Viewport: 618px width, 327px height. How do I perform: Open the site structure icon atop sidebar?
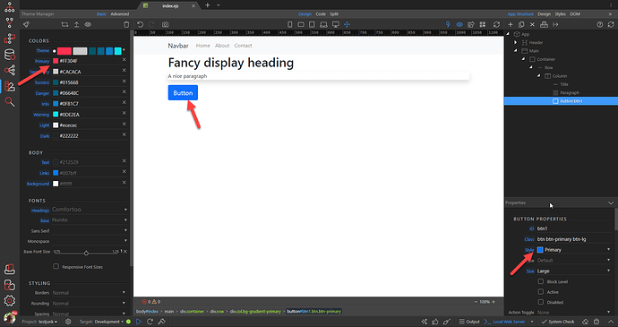pyautogui.click(x=10, y=6)
